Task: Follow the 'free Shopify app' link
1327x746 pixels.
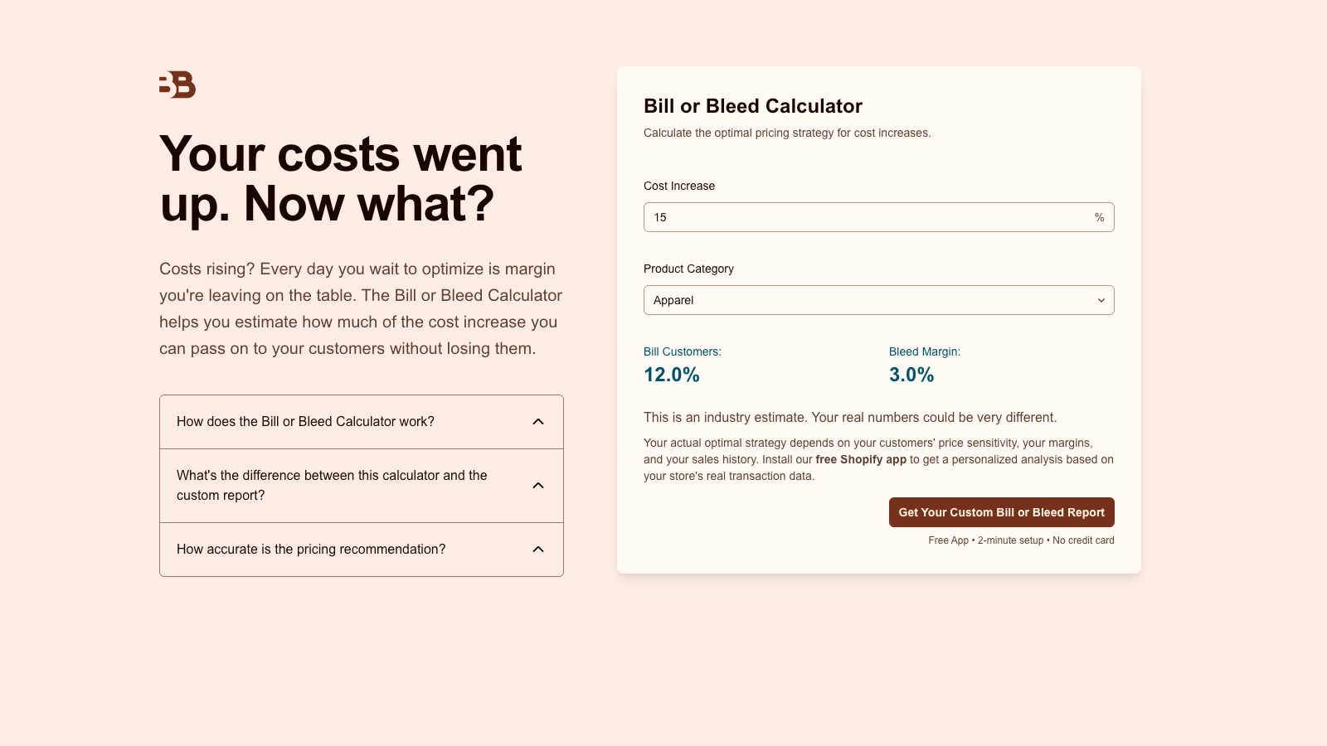Action: click(x=861, y=459)
